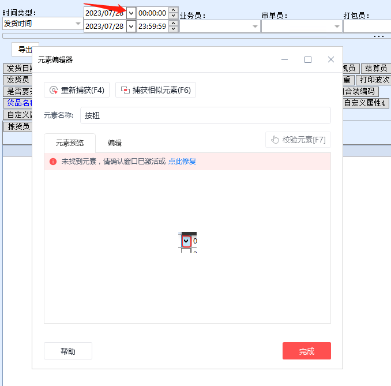This screenshot has width=391, height=386.
Task: Maximize the 元素编辑器 dialog
Action: click(x=308, y=59)
